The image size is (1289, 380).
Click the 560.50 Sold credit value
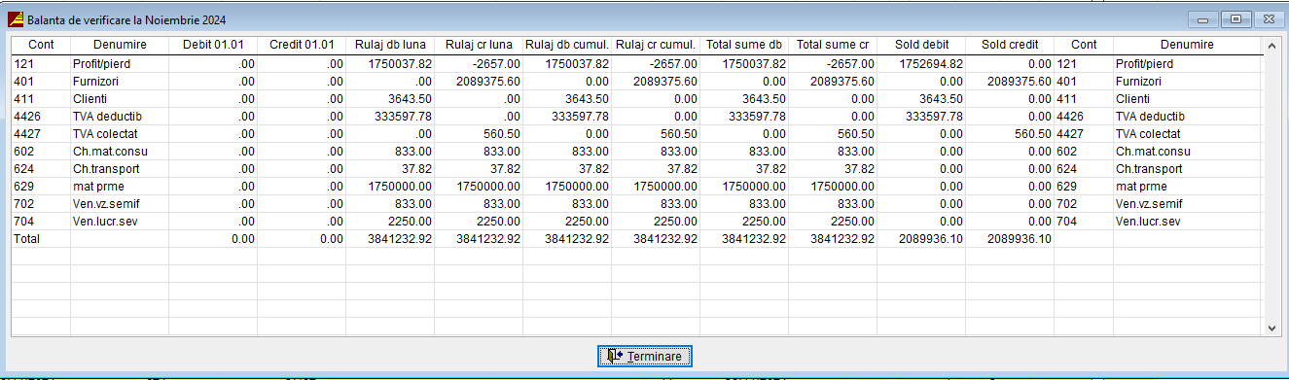coord(1034,134)
